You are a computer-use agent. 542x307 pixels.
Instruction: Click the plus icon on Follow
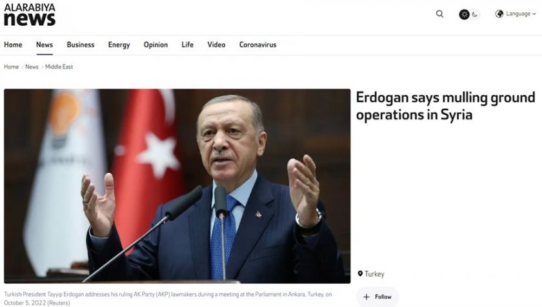[366, 297]
